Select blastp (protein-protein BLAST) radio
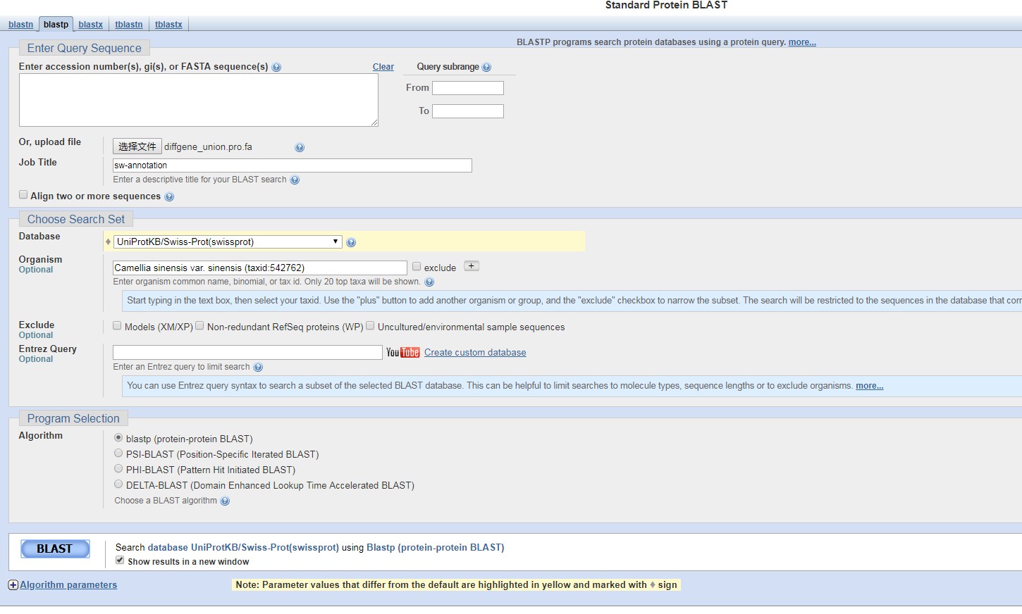 point(118,438)
